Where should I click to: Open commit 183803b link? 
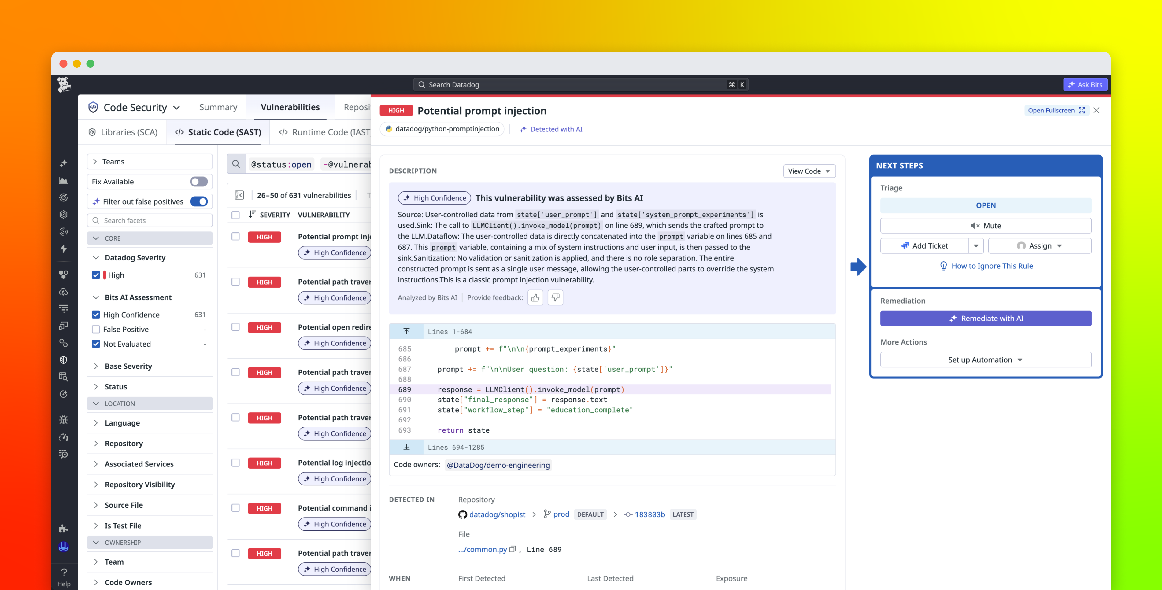(x=649, y=514)
